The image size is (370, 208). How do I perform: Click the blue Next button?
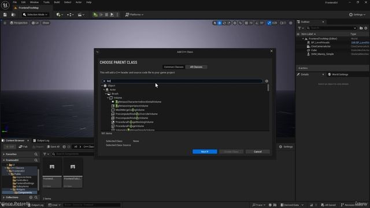coord(205,151)
